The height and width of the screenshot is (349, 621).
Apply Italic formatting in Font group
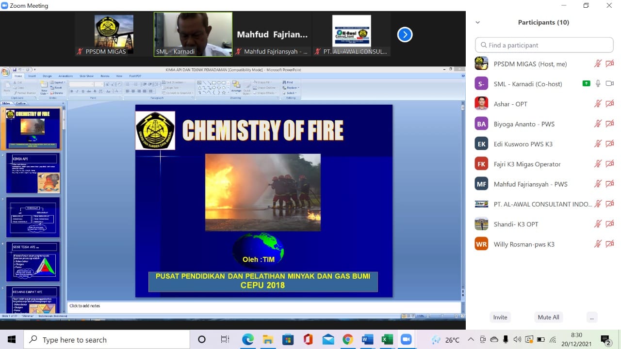[x=77, y=91]
